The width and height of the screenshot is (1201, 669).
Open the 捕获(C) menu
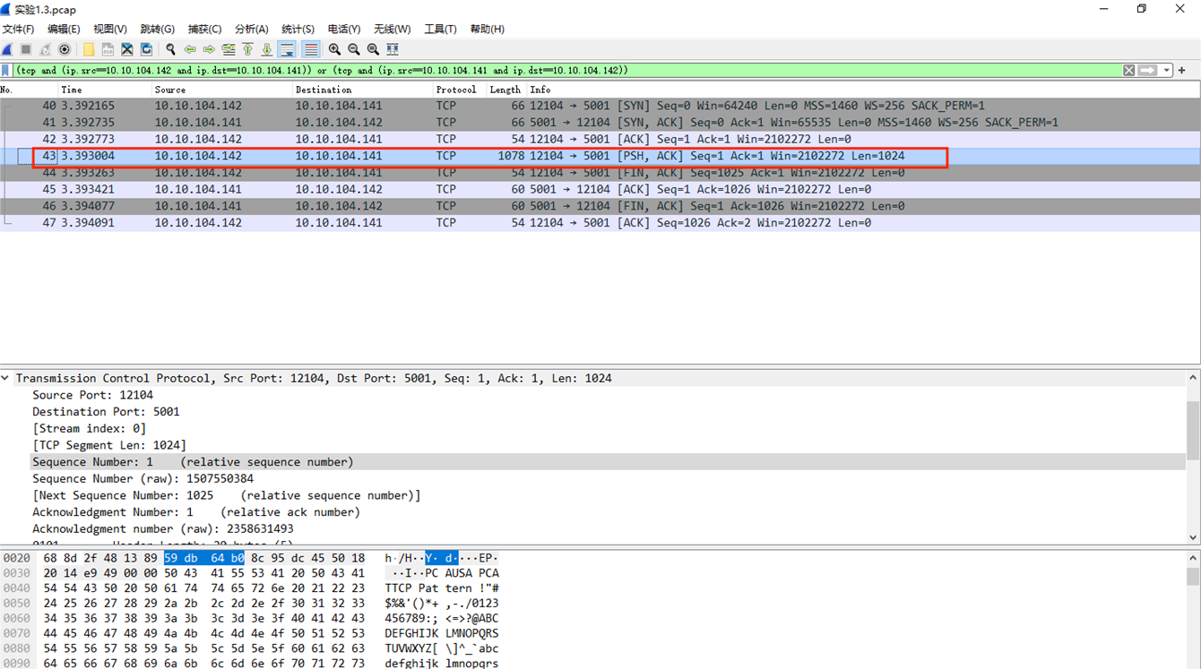pos(204,29)
